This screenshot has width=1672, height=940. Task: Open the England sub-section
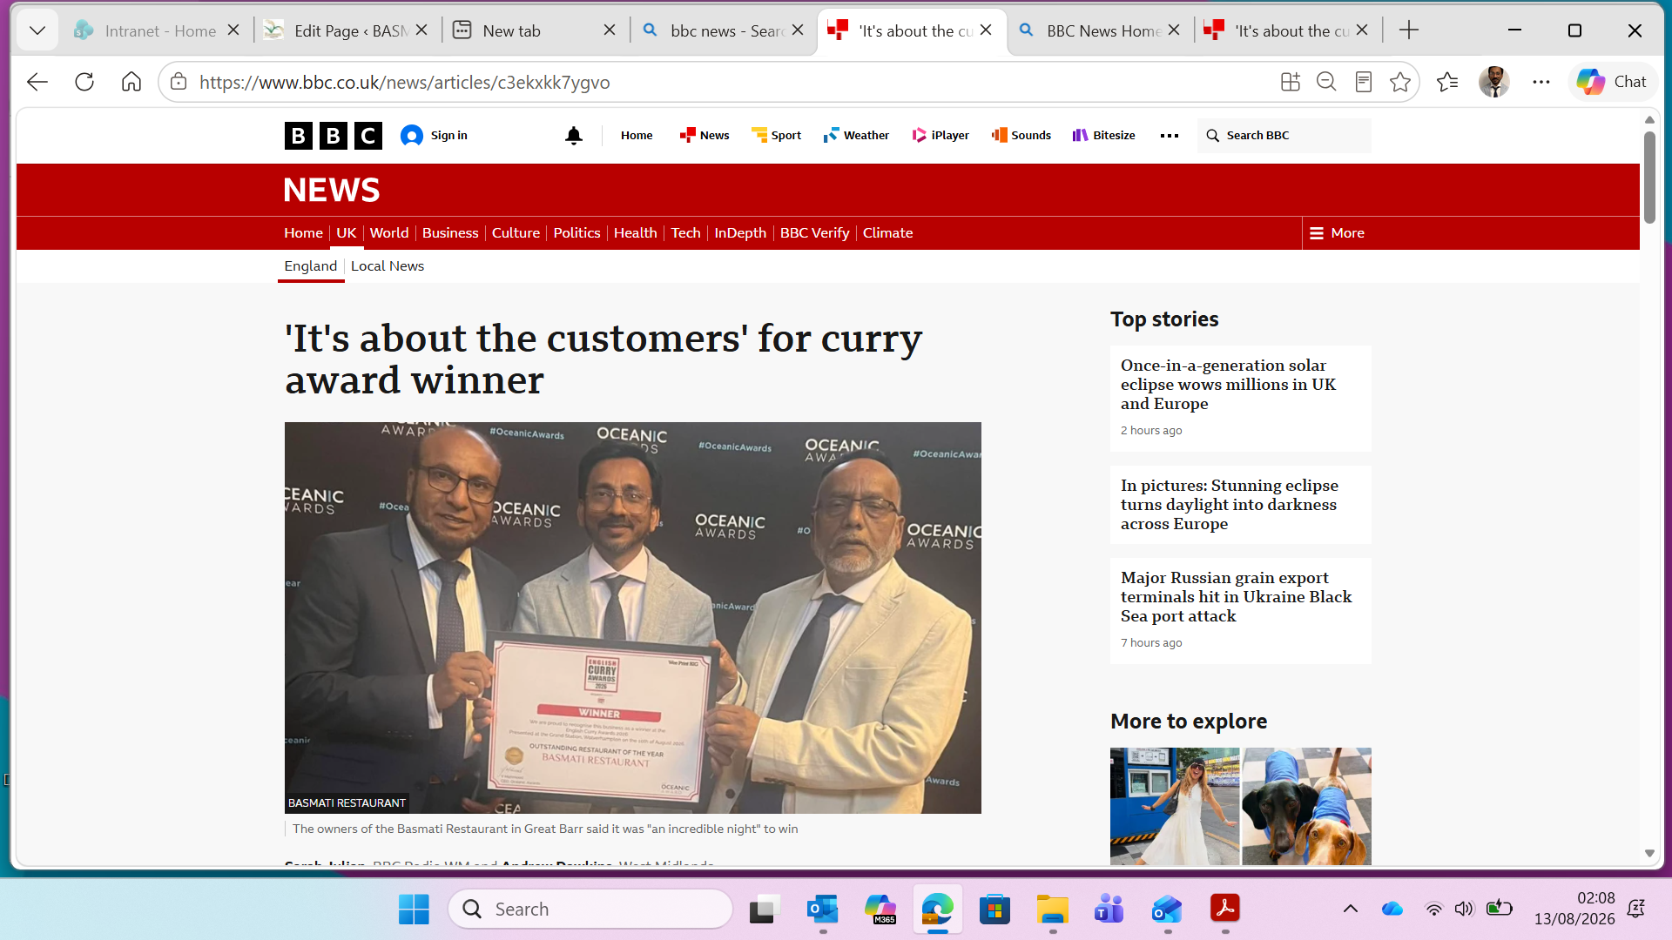click(x=310, y=266)
